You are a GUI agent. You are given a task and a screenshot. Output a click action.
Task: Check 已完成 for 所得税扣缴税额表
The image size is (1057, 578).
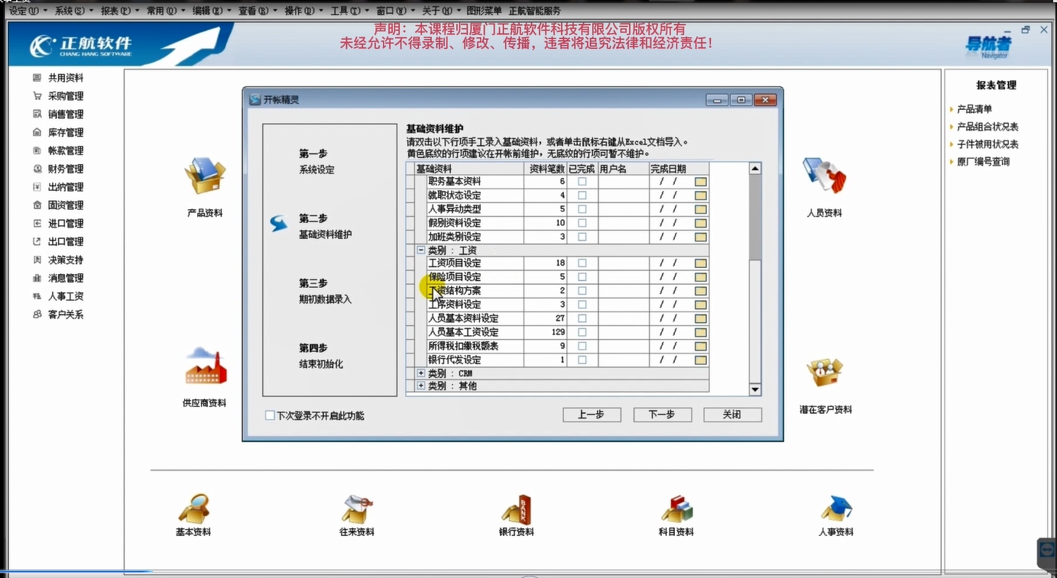pyautogui.click(x=582, y=347)
